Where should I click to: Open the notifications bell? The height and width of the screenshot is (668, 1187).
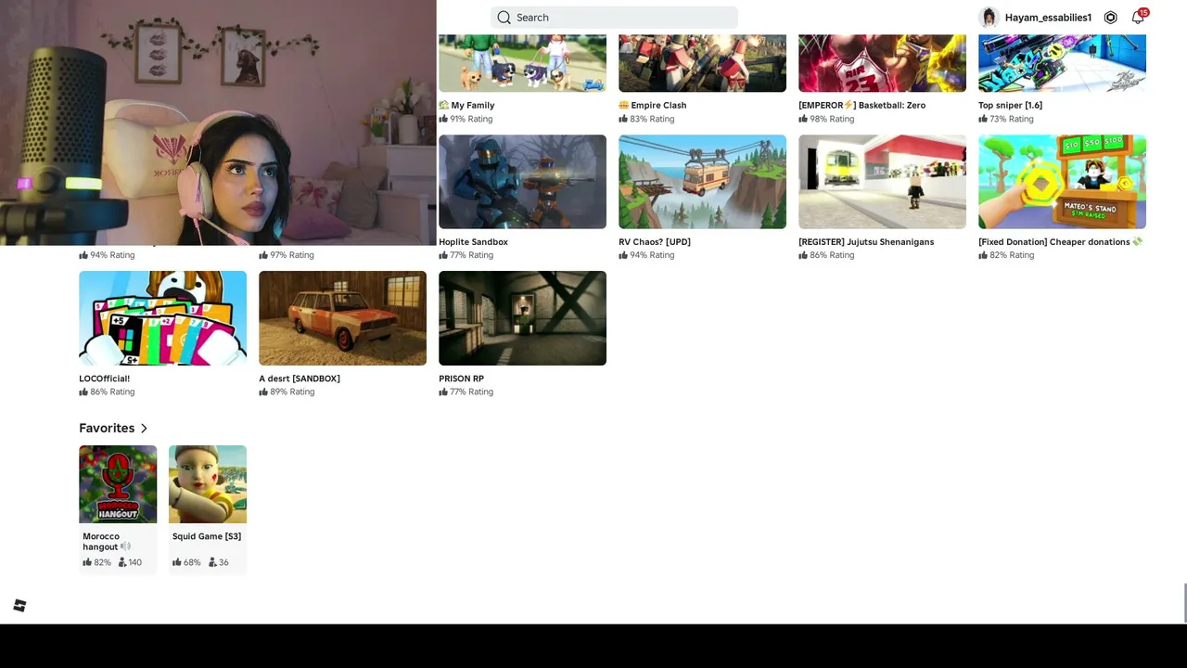(x=1138, y=18)
